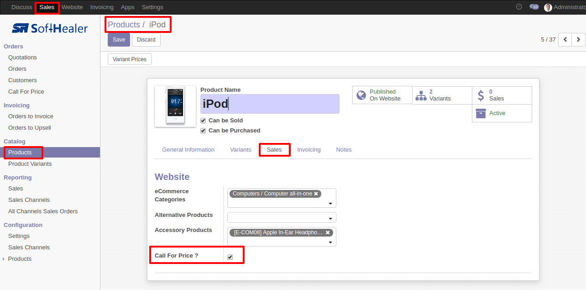Open Call For Price sidebar item
The width and height of the screenshot is (586, 290).
click(x=26, y=92)
